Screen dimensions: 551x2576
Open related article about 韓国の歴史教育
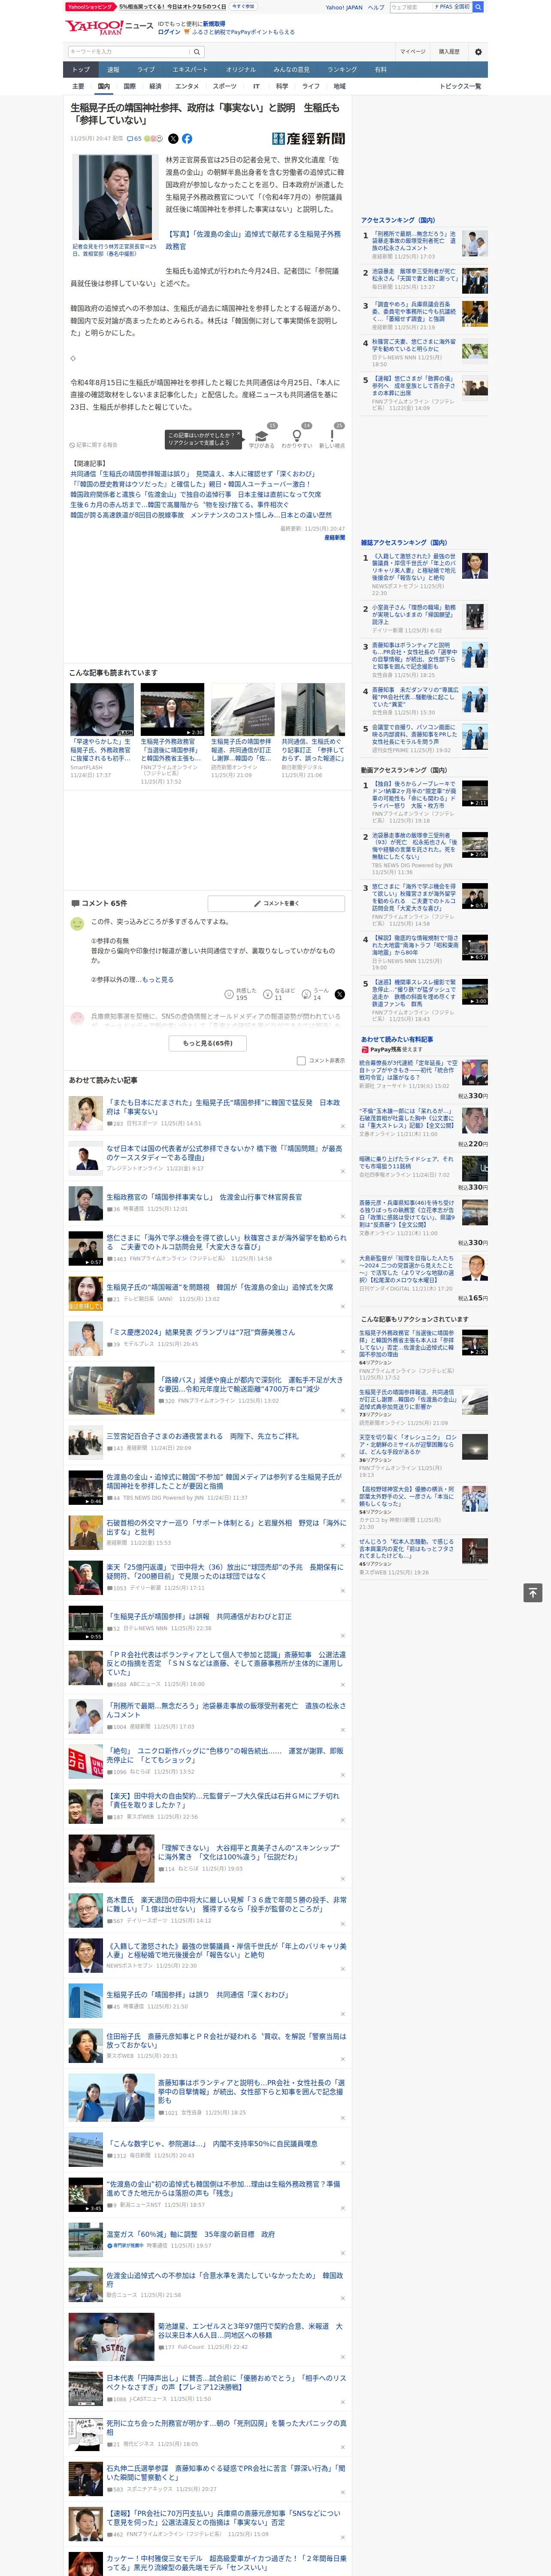pyautogui.click(x=190, y=484)
